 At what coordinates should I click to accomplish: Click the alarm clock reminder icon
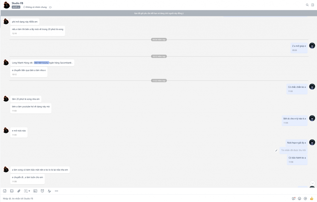42,191
